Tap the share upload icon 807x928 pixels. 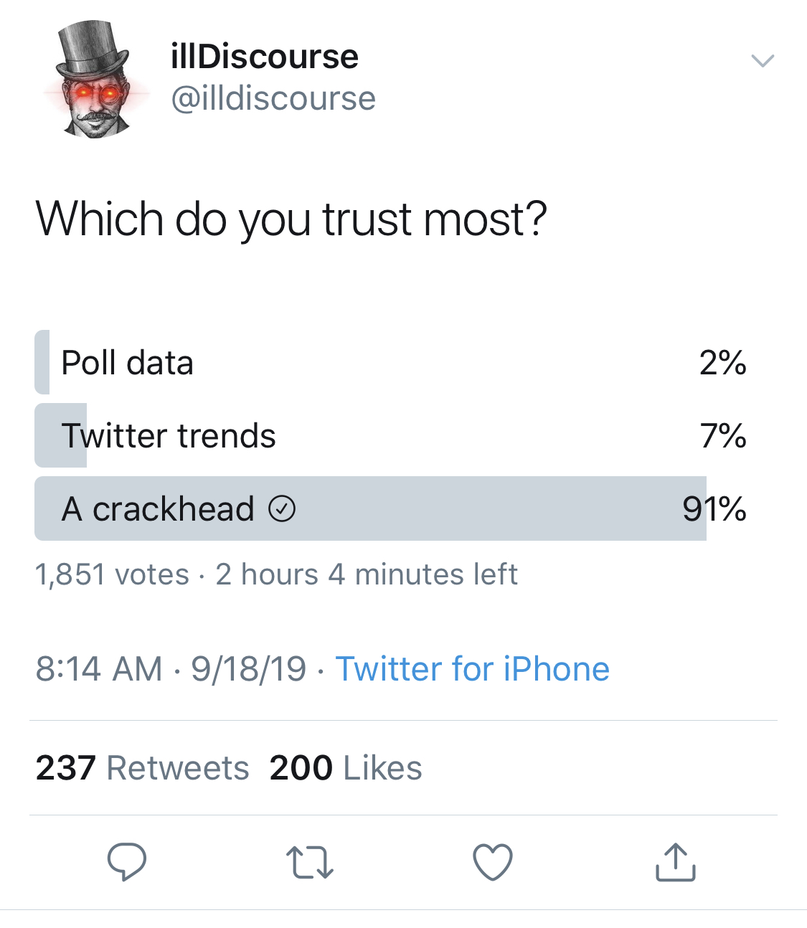pos(675,861)
